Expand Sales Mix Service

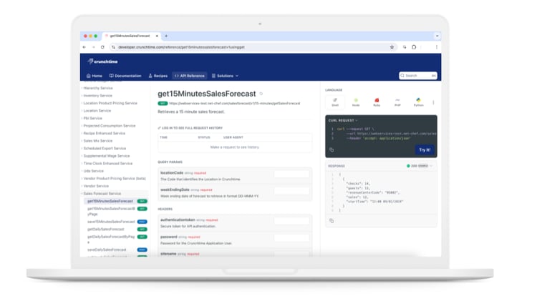97,141
